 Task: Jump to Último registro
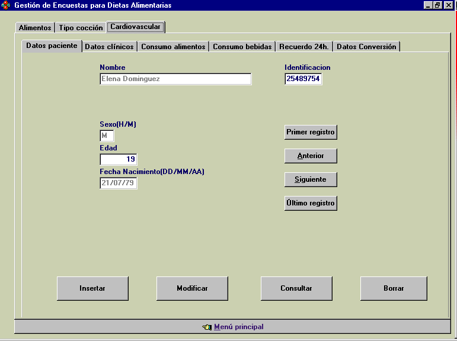coord(311,203)
